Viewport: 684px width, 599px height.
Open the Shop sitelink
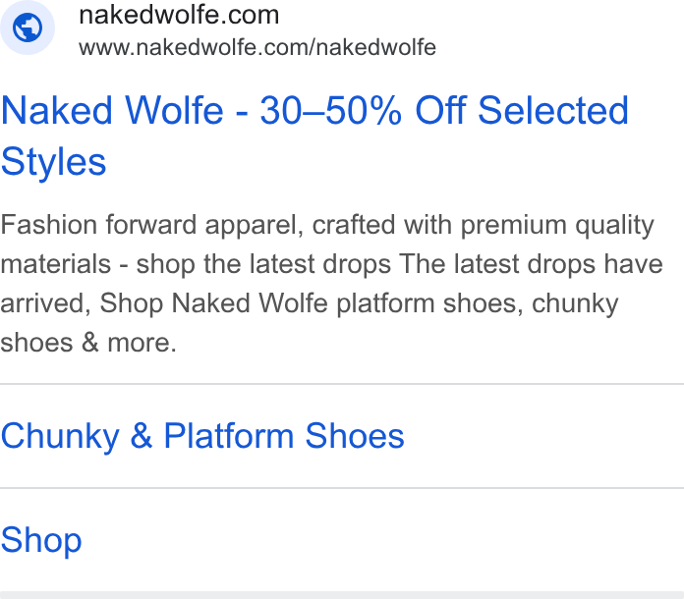[x=41, y=540]
